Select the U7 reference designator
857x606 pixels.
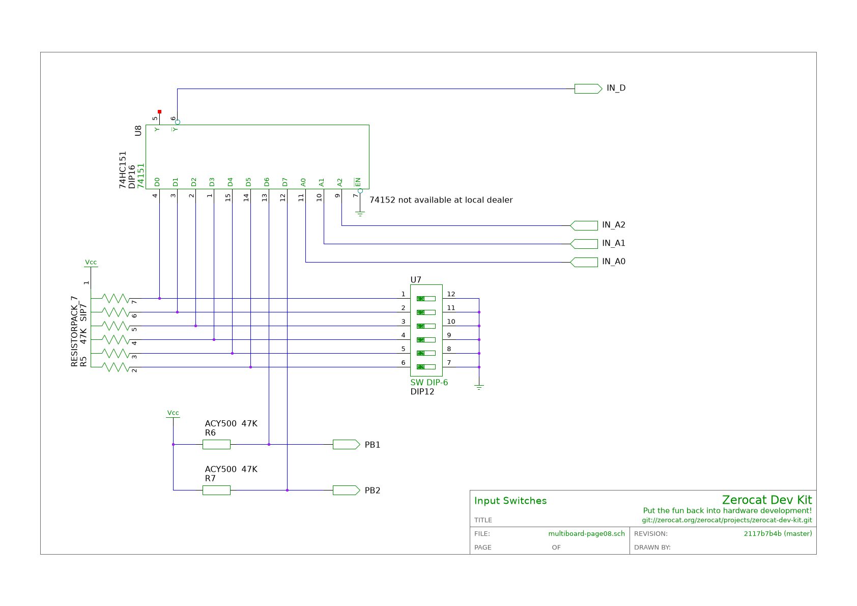416,280
